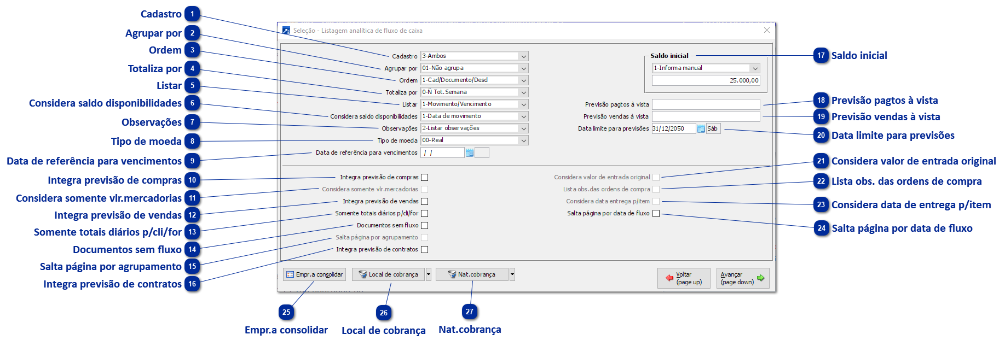Enable Integra previsão de contratos checkbox
This screenshot has width=1005, height=346.
click(425, 249)
